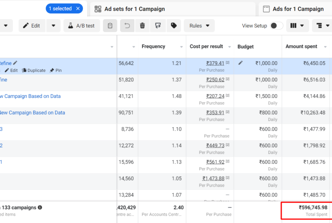Click the trash delete icon in toolbar
Viewport: 332px width, 223px height.
[142, 26]
